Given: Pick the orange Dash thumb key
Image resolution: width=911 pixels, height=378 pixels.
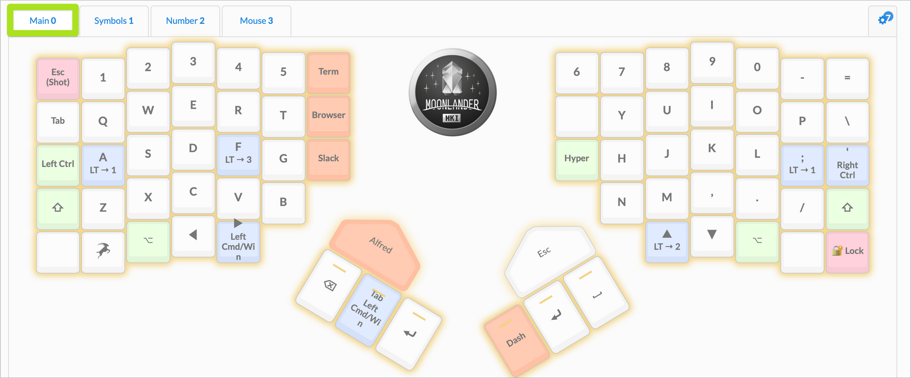Looking at the screenshot, I should tap(516, 339).
